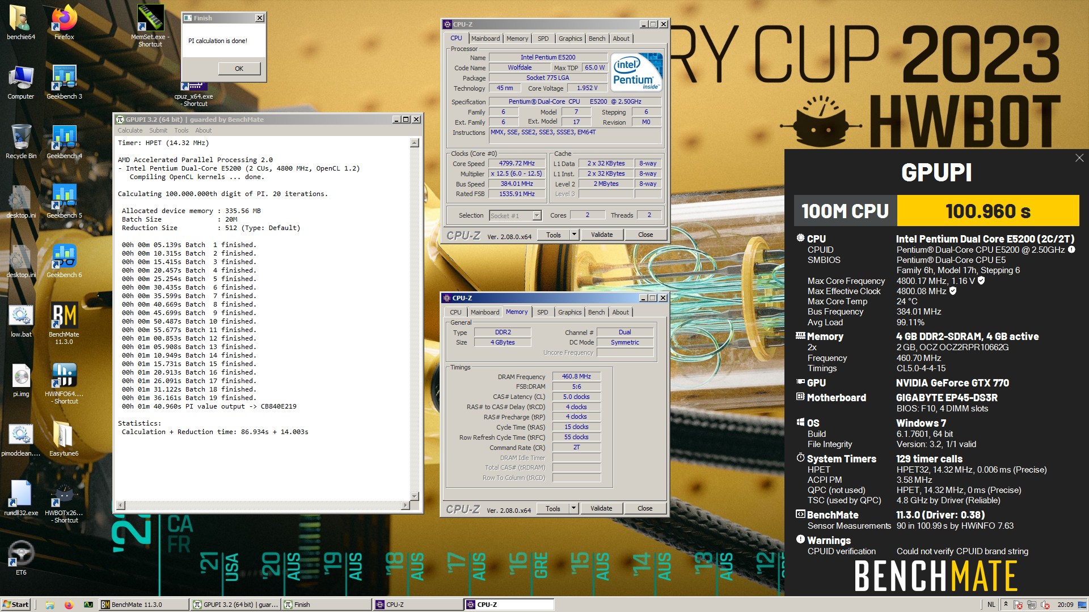The image size is (1089, 612).
Task: Open About tab in upper CPU-Z
Action: click(x=621, y=39)
